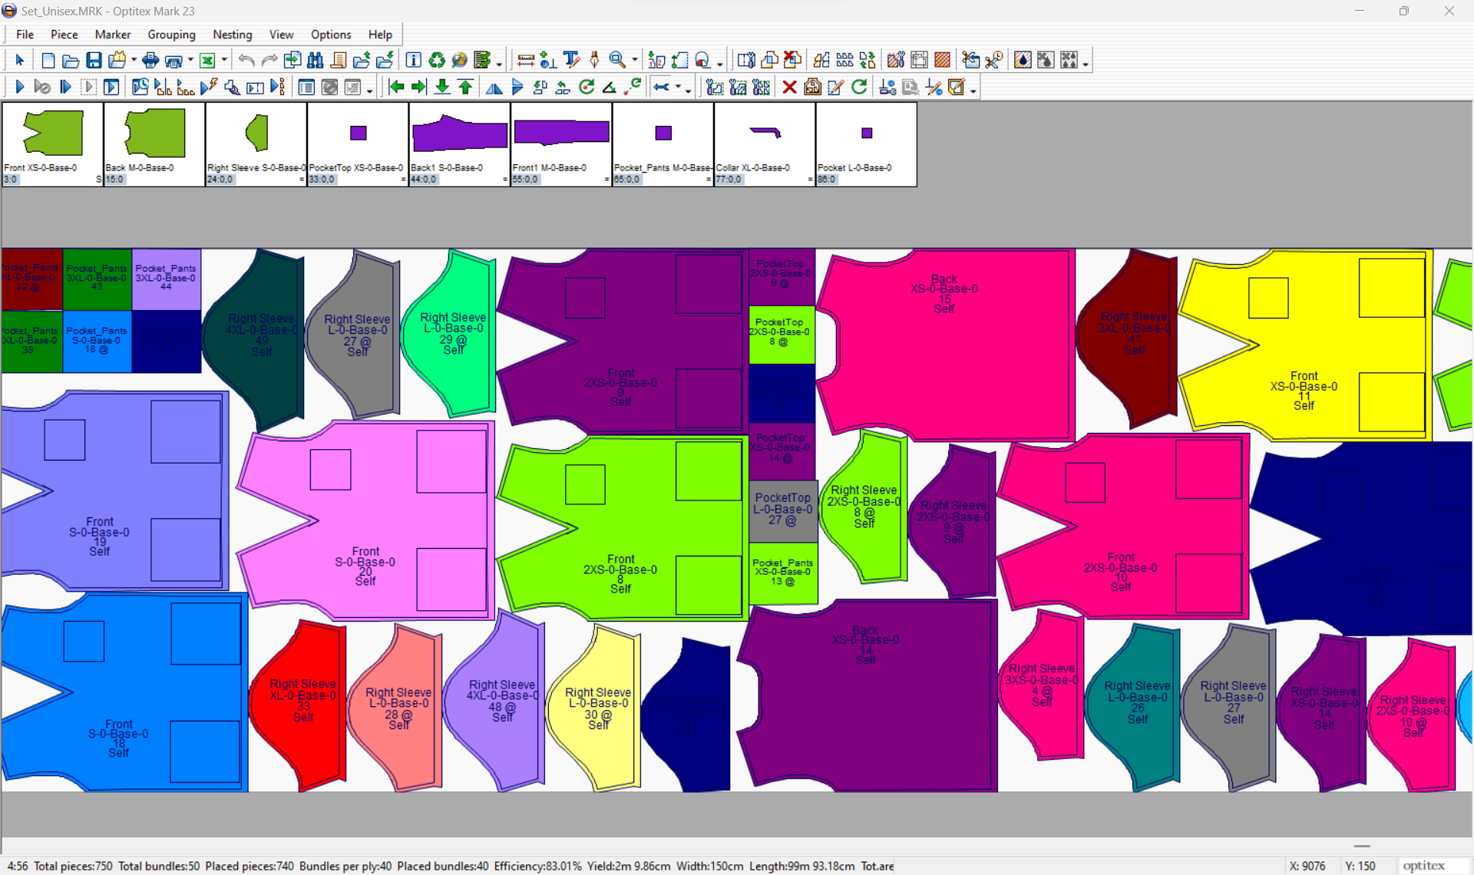Click the Undo arrow icon
The image size is (1474, 875).
pos(246,61)
